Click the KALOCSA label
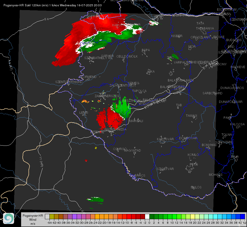The width and height of the screenshot is (247, 227). (x=237, y=124)
